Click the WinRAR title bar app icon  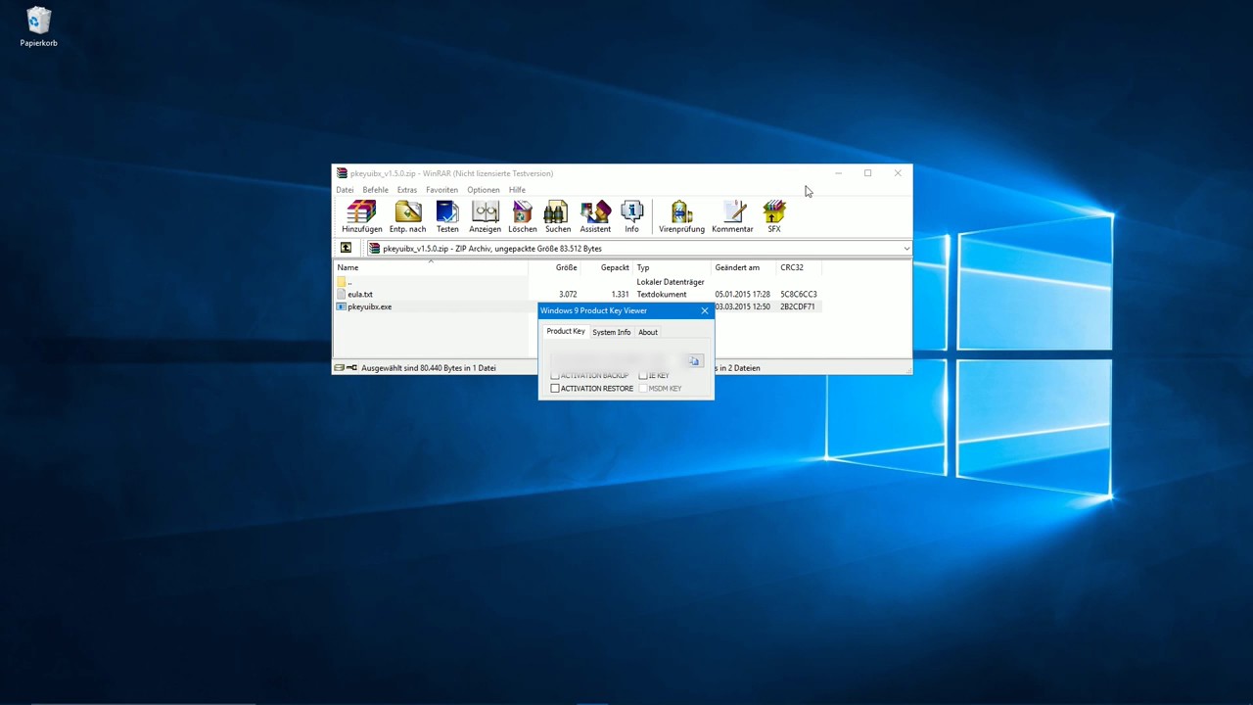(342, 173)
